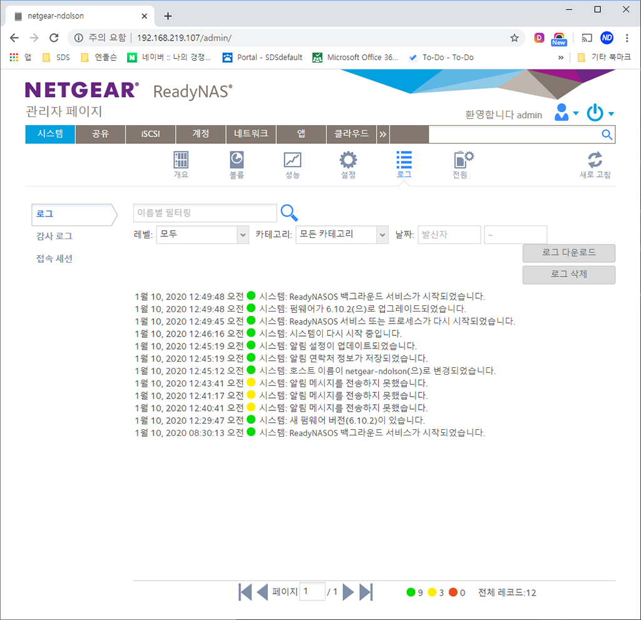Select log entry about firmware 6.10.2(으)로 upgrade
The width and height of the screenshot is (641, 620).
300,308
